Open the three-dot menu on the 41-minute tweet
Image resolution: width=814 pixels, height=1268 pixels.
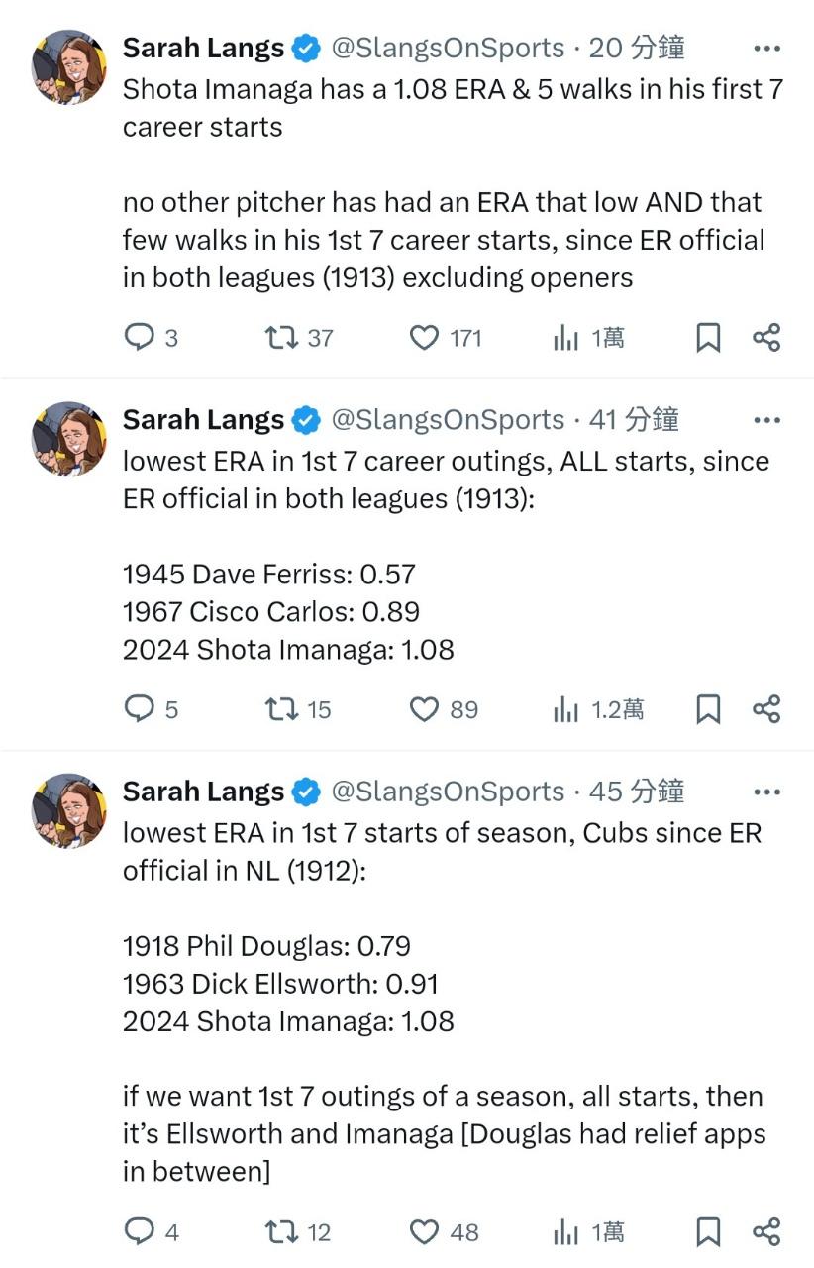766,420
